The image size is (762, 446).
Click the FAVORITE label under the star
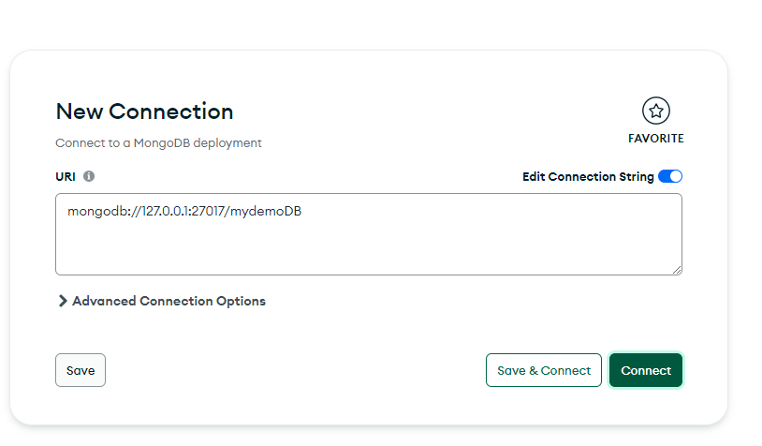[x=656, y=139]
